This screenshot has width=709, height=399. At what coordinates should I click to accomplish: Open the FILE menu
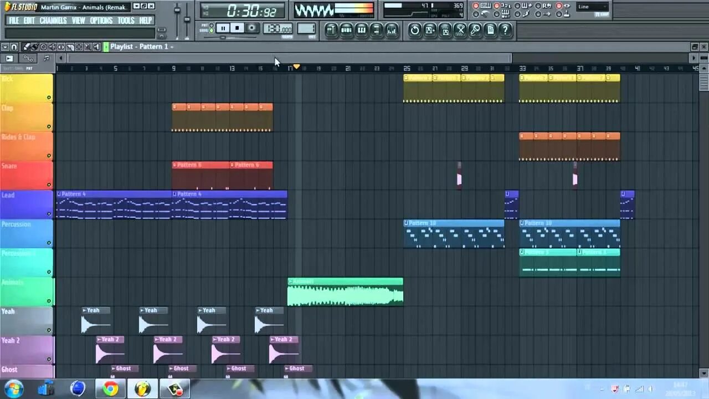click(x=14, y=21)
